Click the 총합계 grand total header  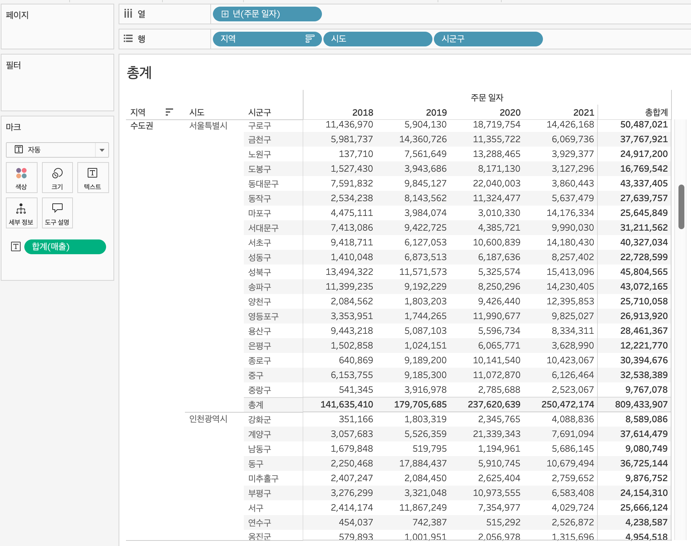click(656, 112)
